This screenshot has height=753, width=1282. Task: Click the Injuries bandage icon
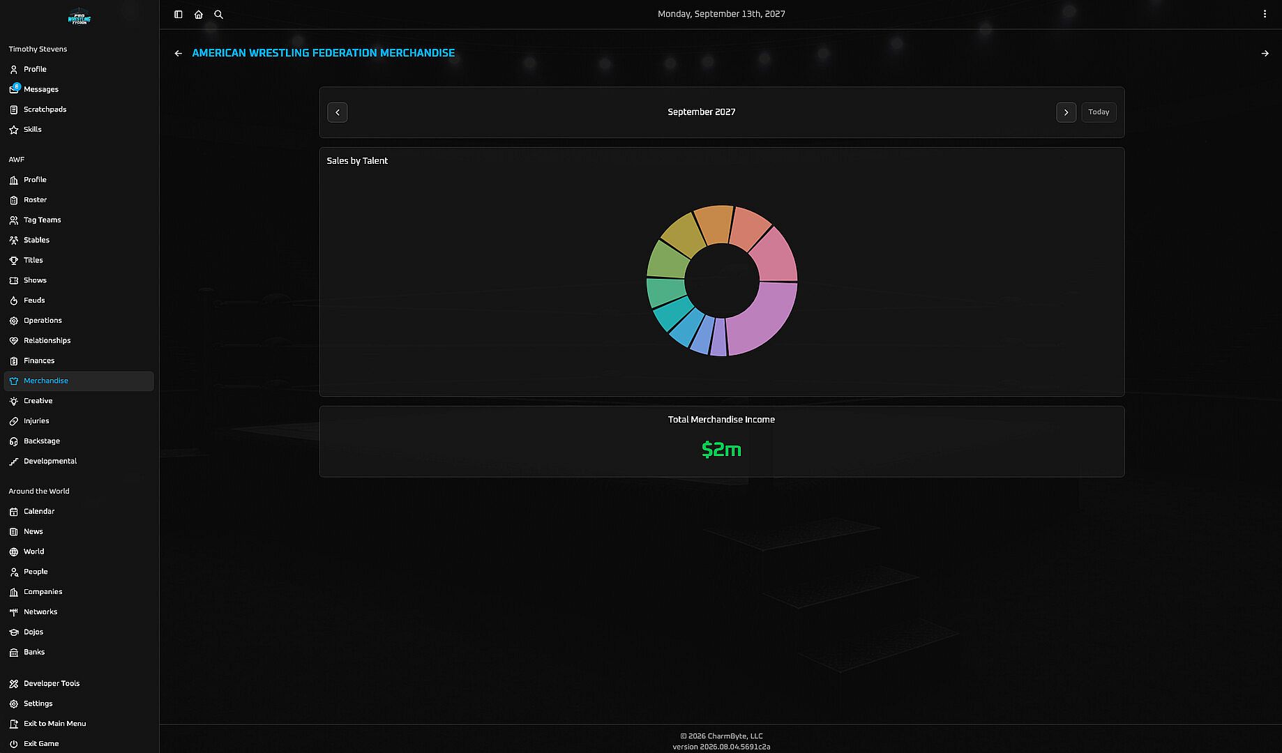click(x=13, y=421)
